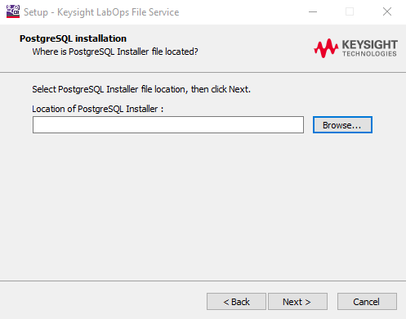The height and width of the screenshot is (319, 406).
Task: Go to the previous step with Back
Action: pyautogui.click(x=236, y=302)
